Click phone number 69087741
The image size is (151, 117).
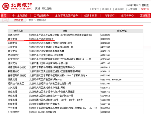click(x=105, y=104)
